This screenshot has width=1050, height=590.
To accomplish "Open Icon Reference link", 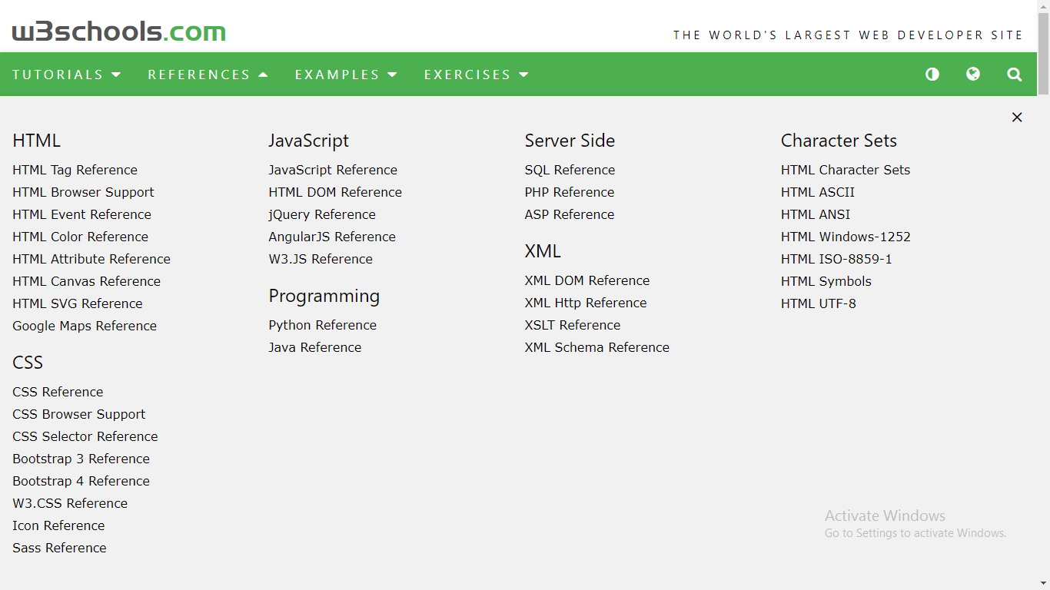I will (58, 525).
